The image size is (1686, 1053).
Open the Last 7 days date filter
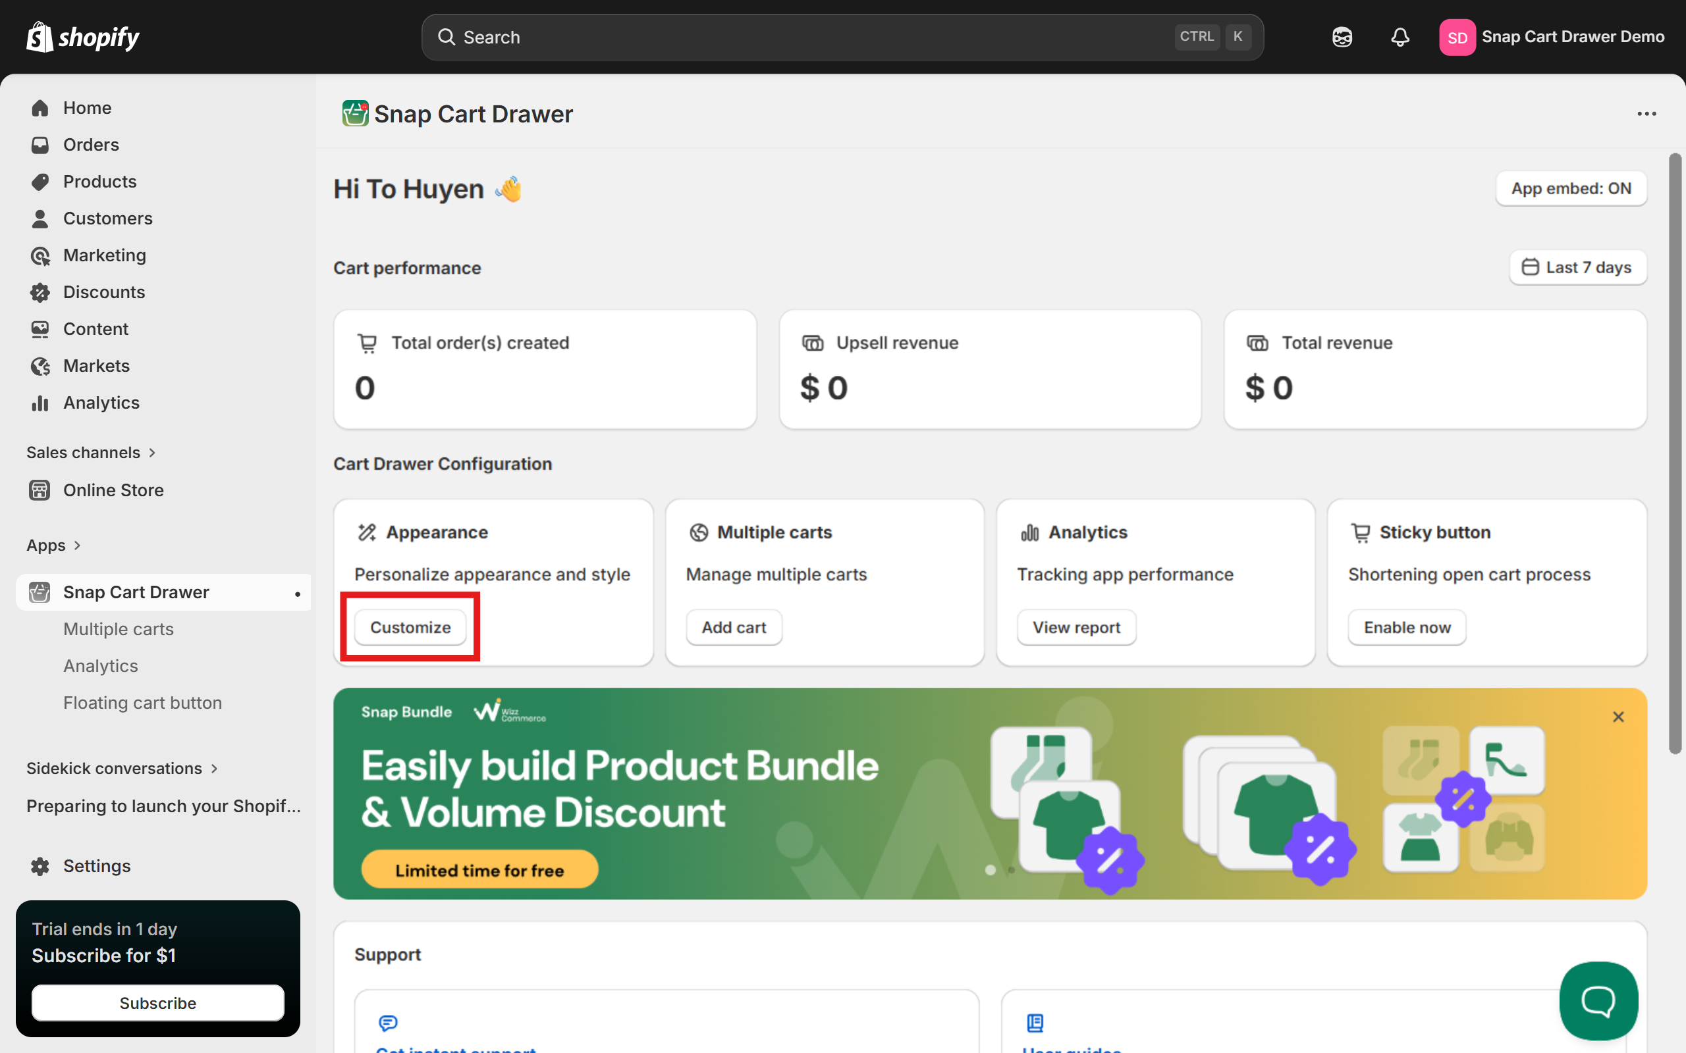pos(1577,267)
